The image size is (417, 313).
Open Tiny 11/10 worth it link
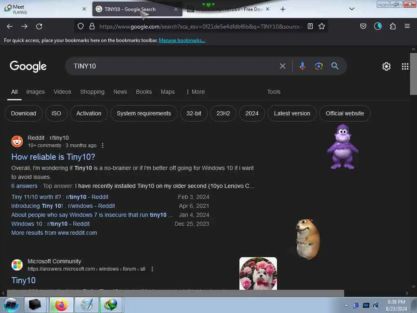pos(60,197)
